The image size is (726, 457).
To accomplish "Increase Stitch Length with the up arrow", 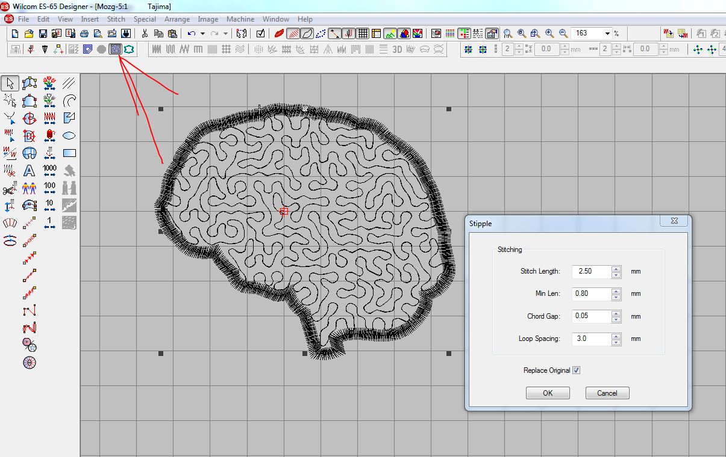I will [616, 269].
